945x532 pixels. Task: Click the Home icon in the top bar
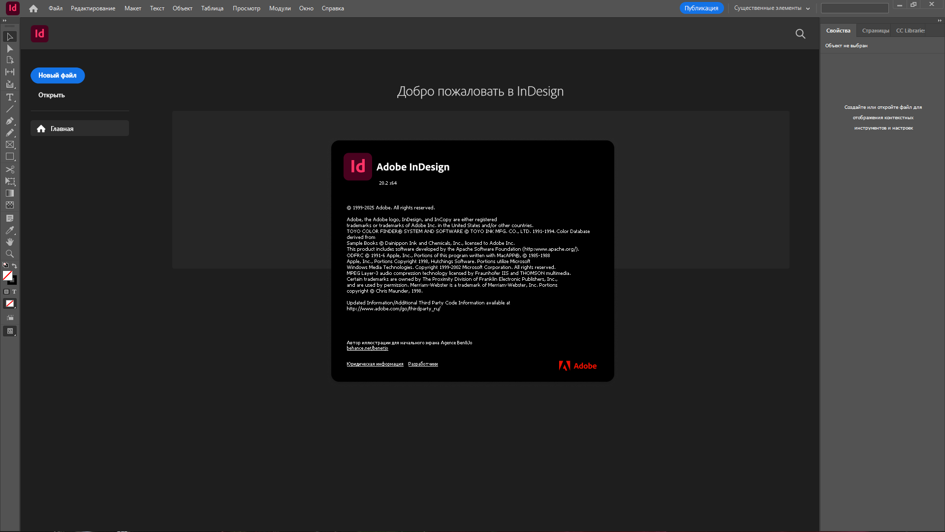pyautogui.click(x=33, y=8)
